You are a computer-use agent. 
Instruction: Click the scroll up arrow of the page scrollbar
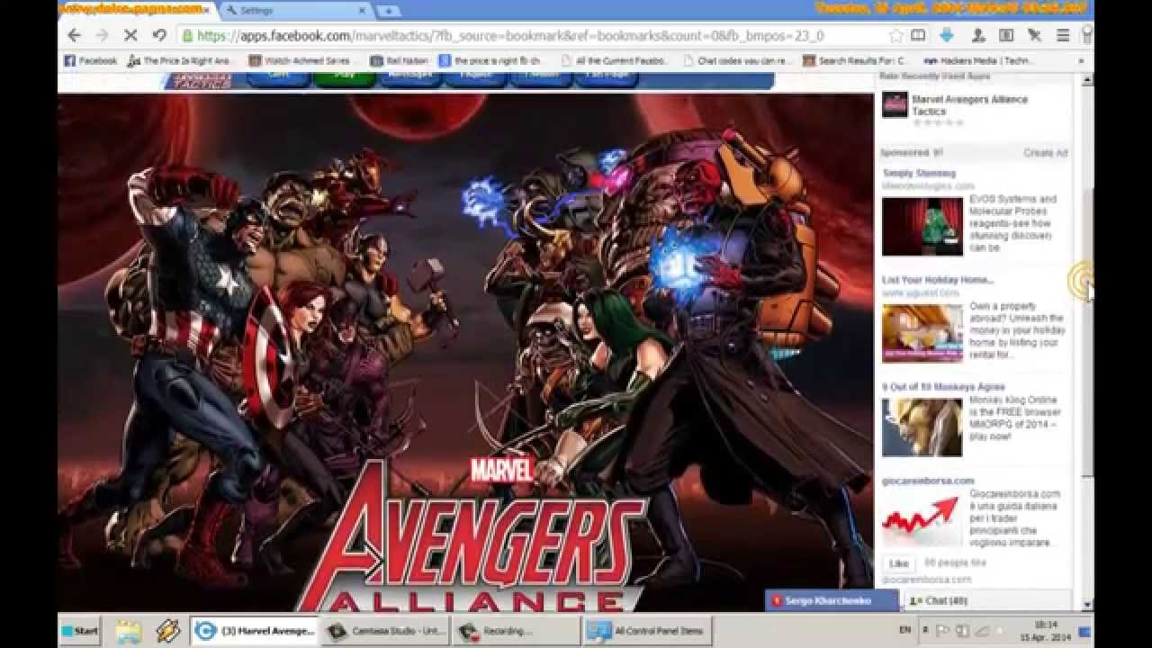tap(1087, 79)
